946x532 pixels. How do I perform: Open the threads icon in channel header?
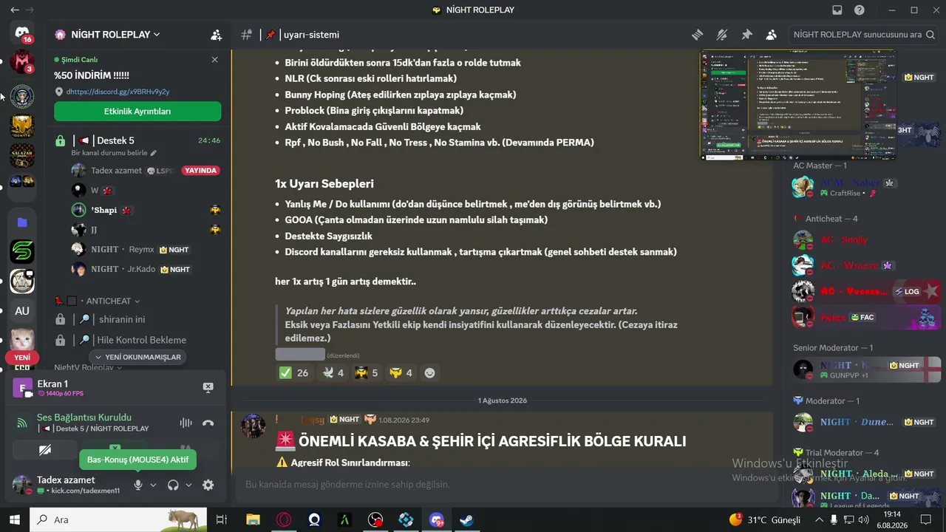(697, 35)
